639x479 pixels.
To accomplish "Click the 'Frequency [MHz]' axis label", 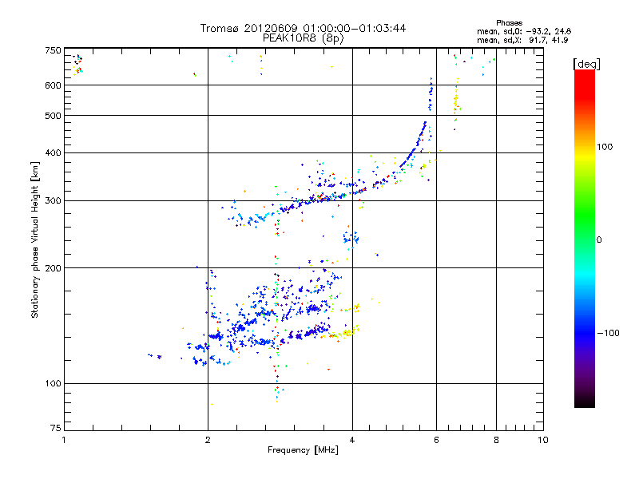I will click(x=303, y=450).
